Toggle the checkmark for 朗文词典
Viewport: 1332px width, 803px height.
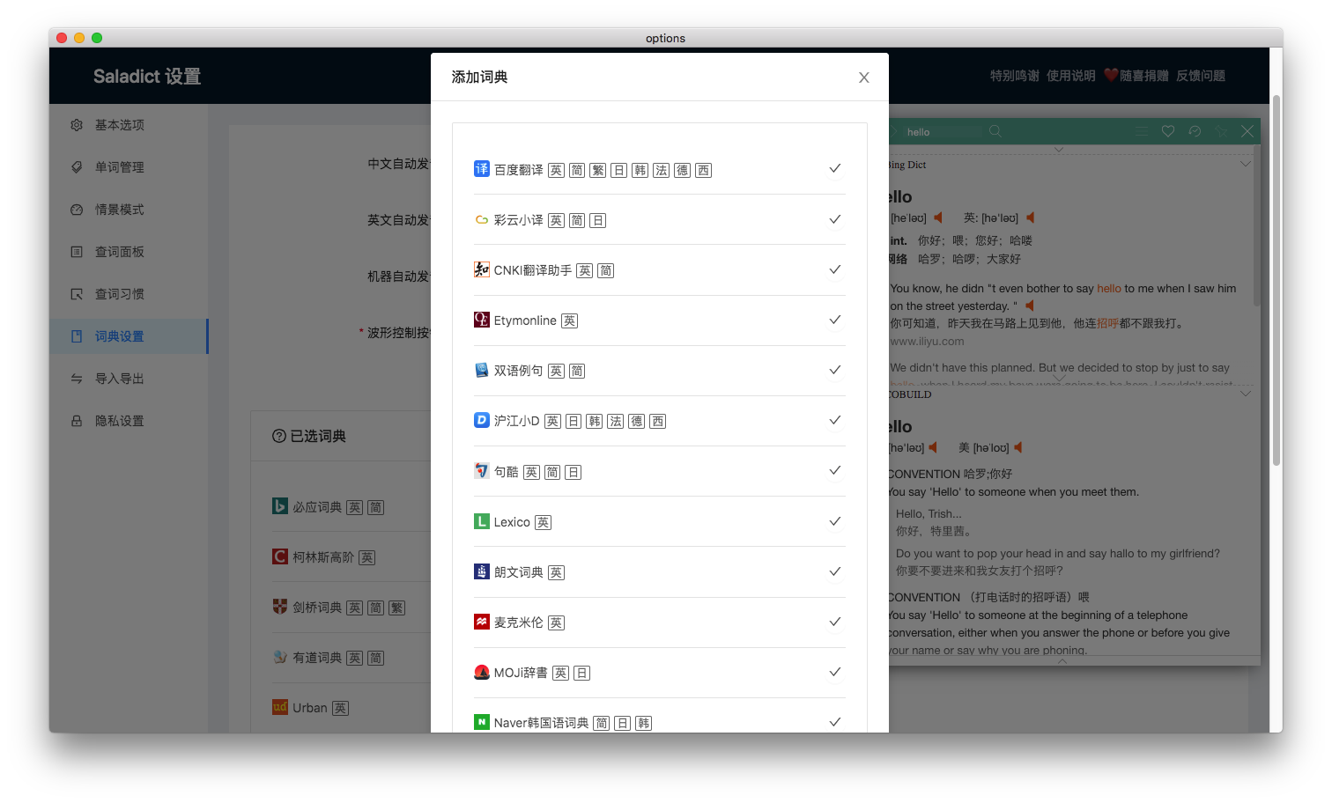835,571
